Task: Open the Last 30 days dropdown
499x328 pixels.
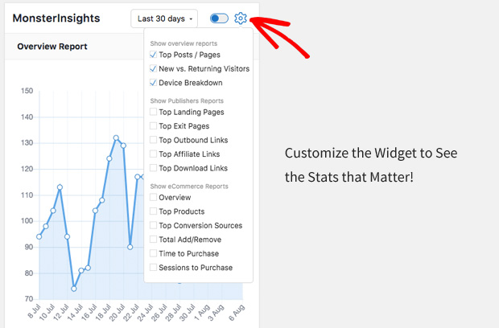Action: pyautogui.click(x=164, y=18)
